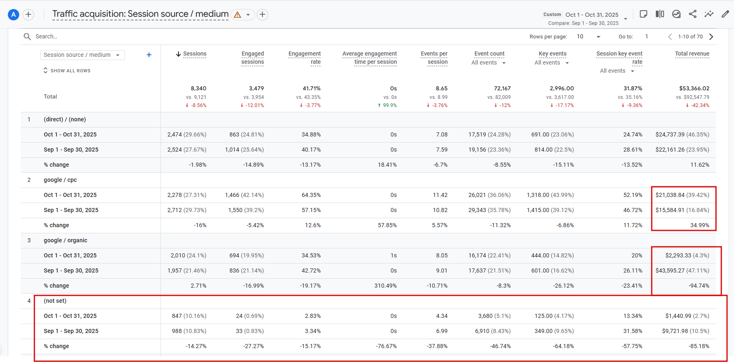Open All events dropdown under Event count
The width and height of the screenshot is (734, 362).
point(488,63)
